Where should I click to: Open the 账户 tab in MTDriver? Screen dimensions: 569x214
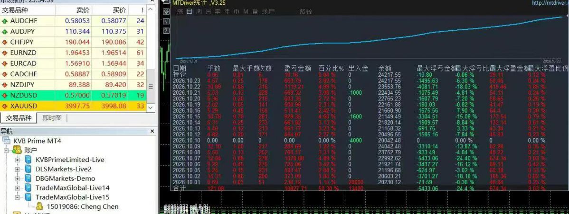click(268, 11)
